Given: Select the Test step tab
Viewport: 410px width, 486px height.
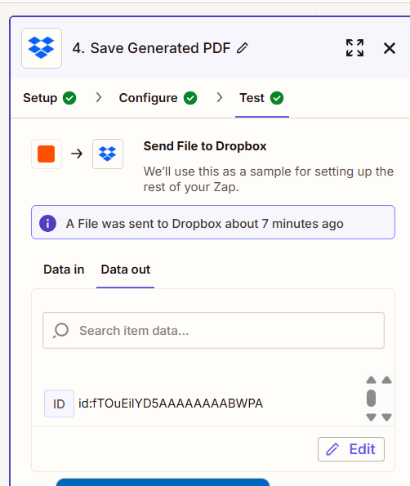Looking at the screenshot, I should (261, 98).
